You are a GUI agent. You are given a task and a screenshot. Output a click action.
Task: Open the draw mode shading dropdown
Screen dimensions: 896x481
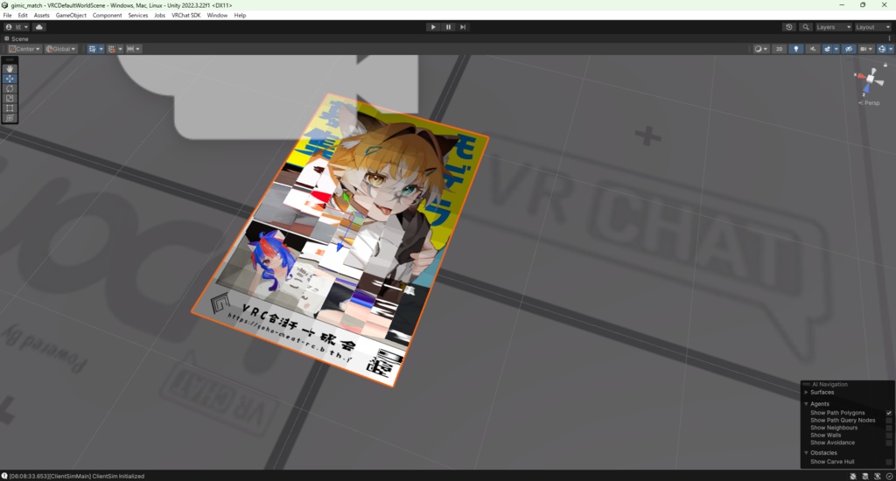(x=760, y=49)
